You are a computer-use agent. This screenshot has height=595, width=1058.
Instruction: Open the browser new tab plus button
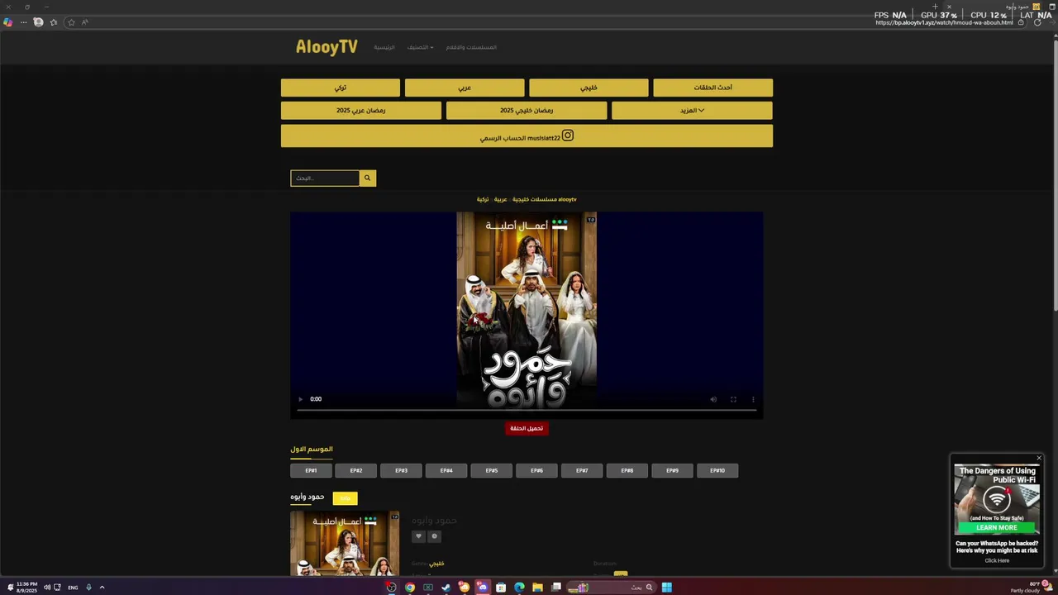(935, 7)
